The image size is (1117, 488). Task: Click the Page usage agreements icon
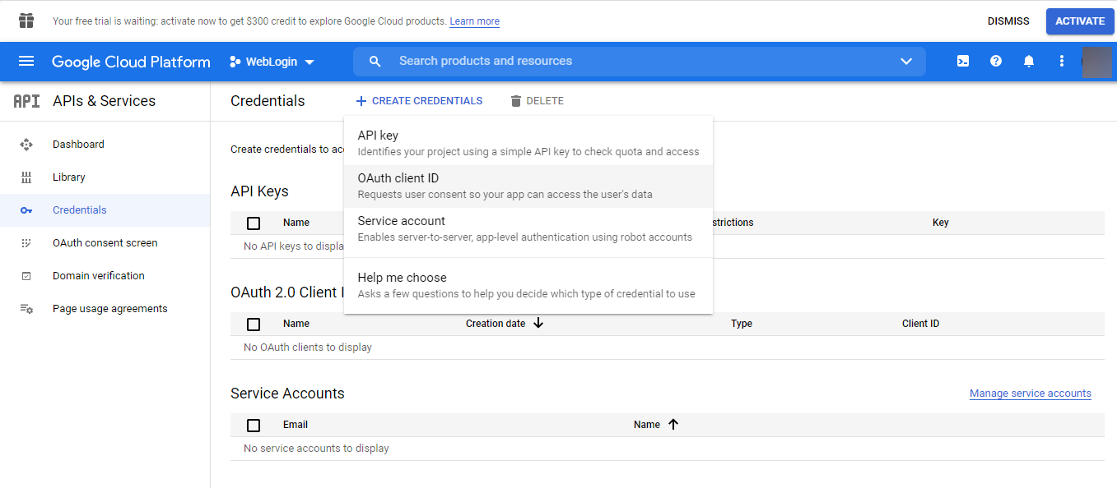26,309
